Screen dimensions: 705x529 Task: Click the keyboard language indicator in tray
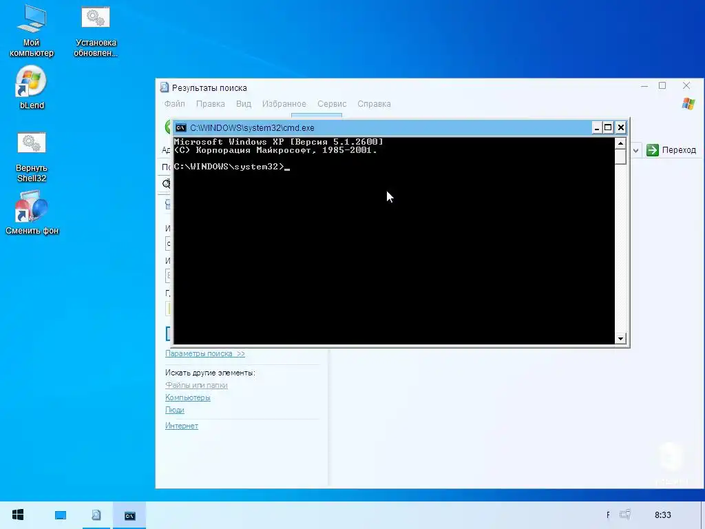point(608,515)
